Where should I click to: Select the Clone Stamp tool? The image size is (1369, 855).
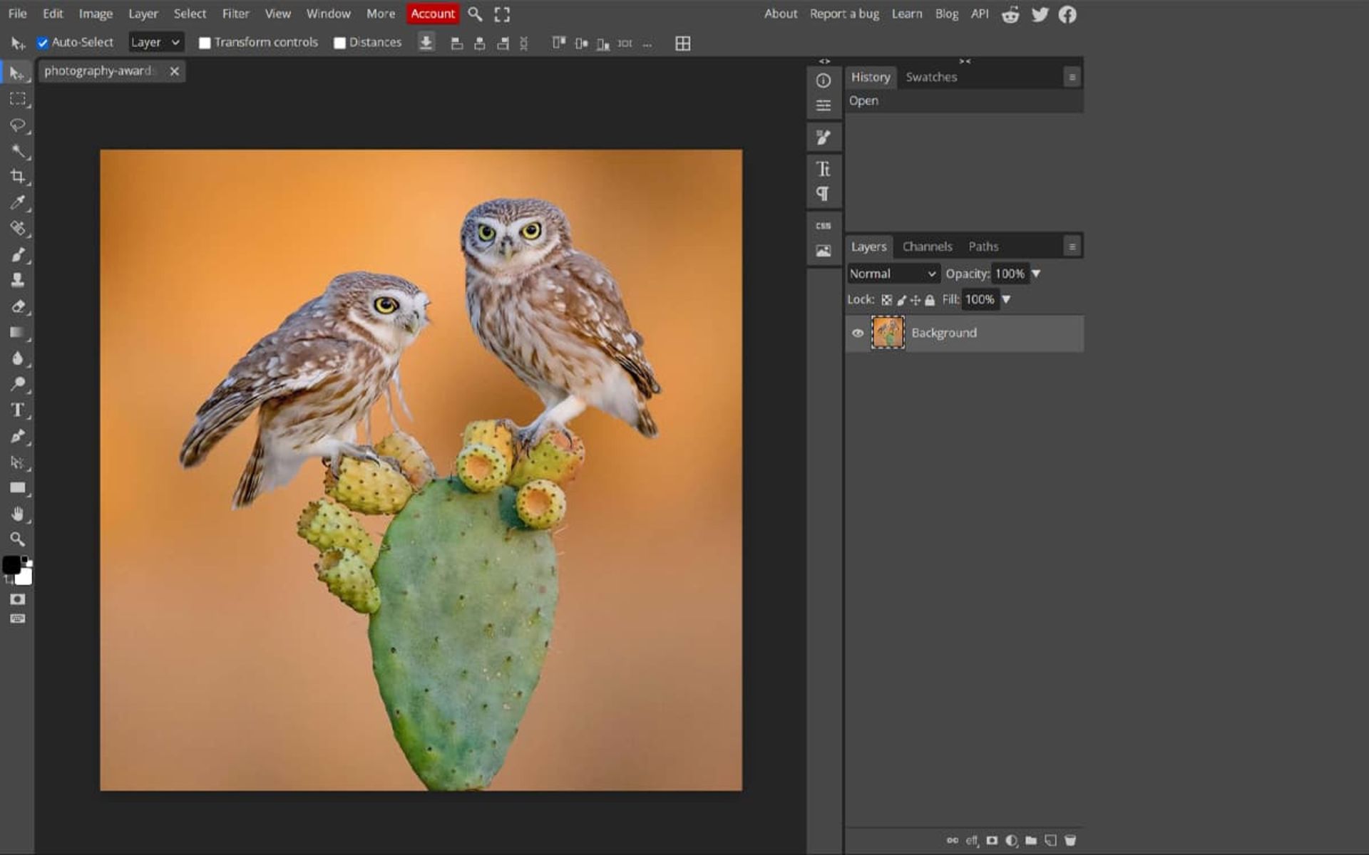(x=17, y=280)
